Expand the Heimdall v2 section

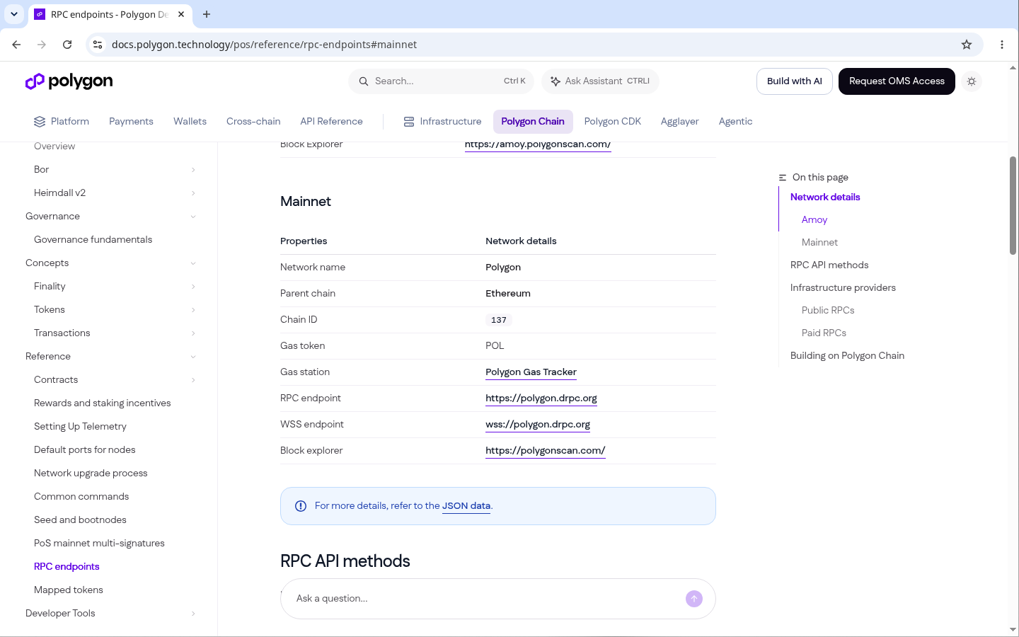coord(193,193)
